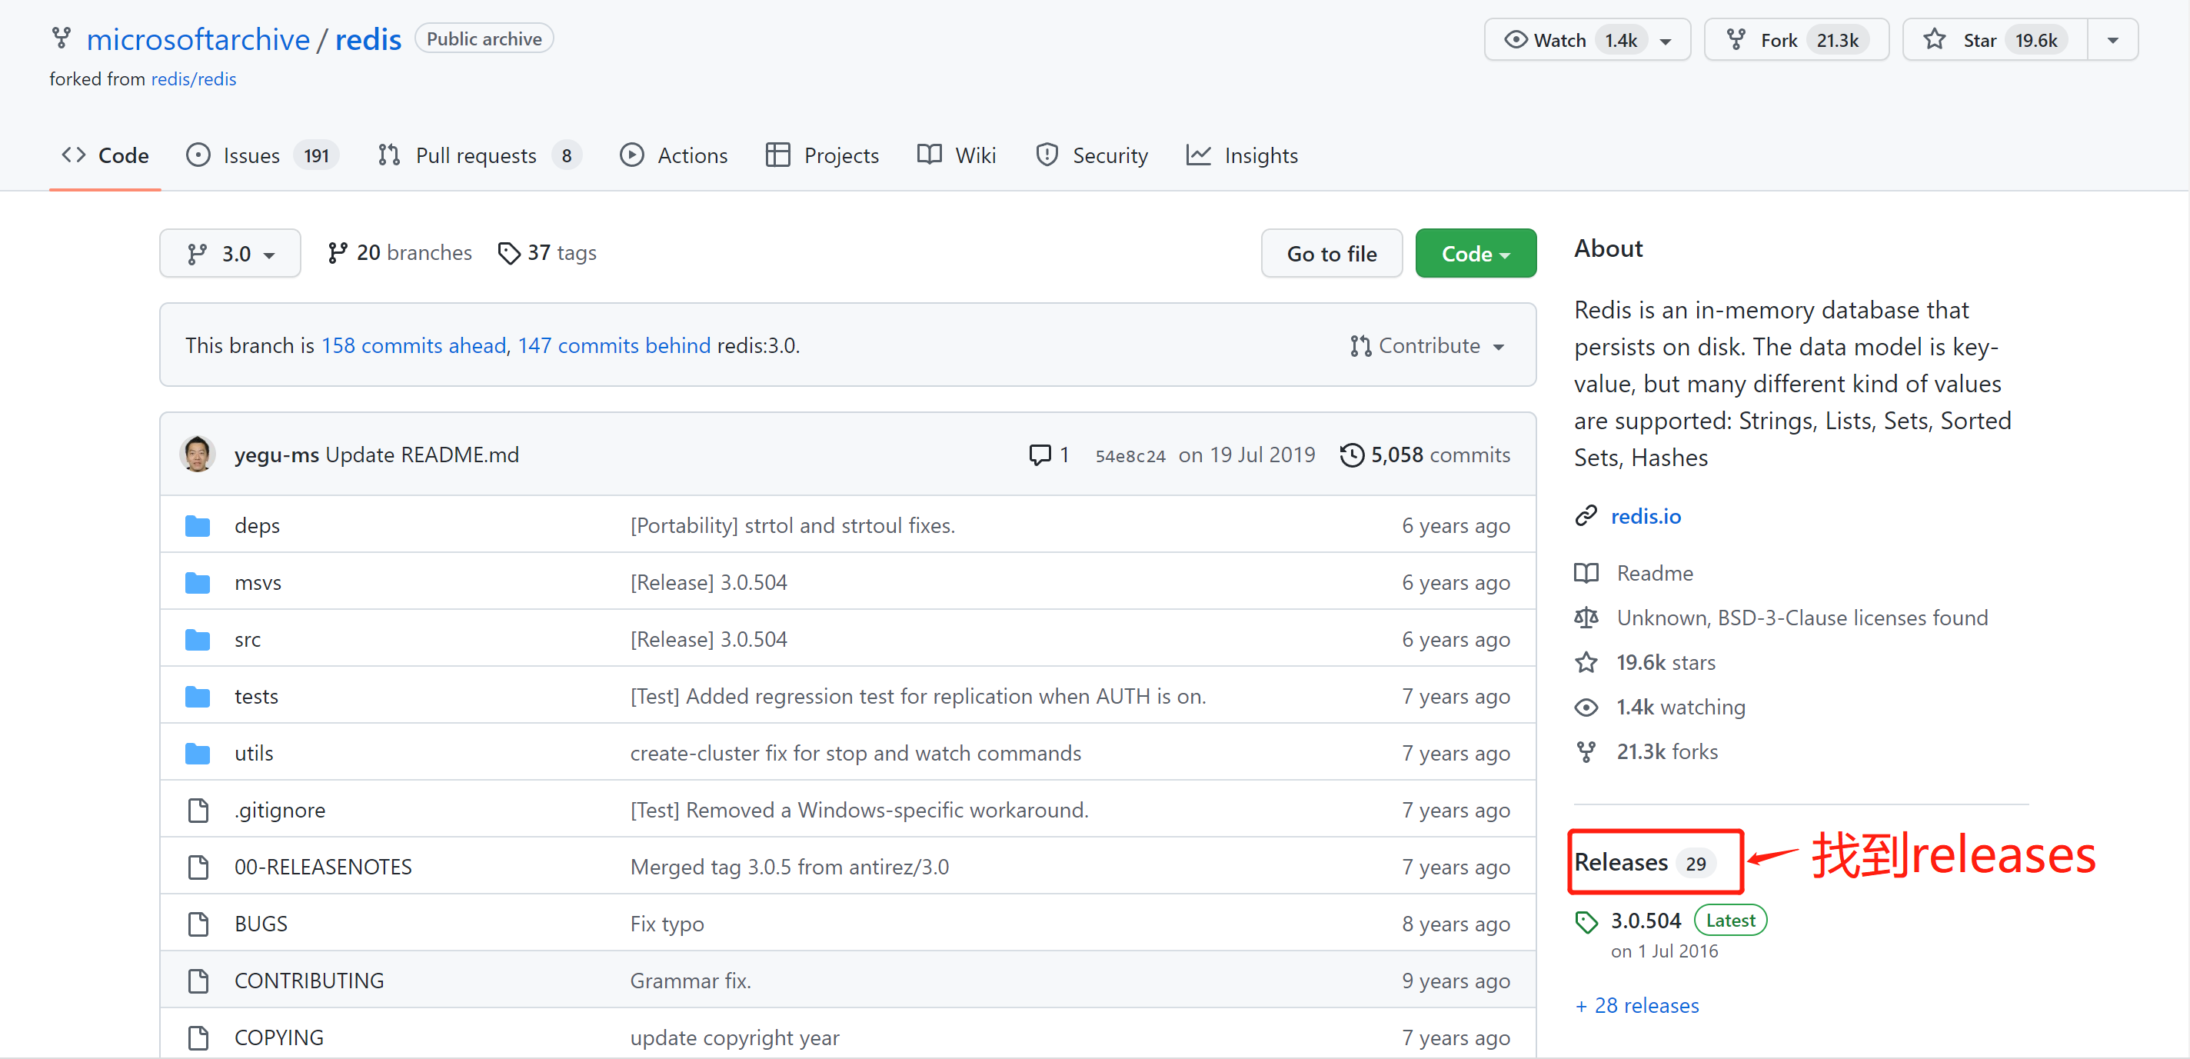Click the history clock icon by 5,058 commits
The height and width of the screenshot is (1059, 2190).
(x=1351, y=455)
